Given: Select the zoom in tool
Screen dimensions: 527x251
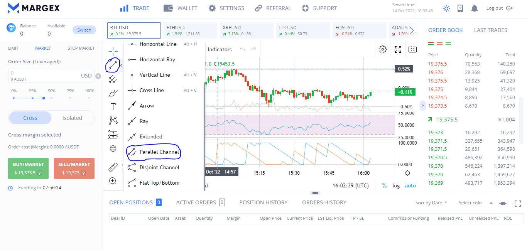Looking at the screenshot, I should click(113, 181).
